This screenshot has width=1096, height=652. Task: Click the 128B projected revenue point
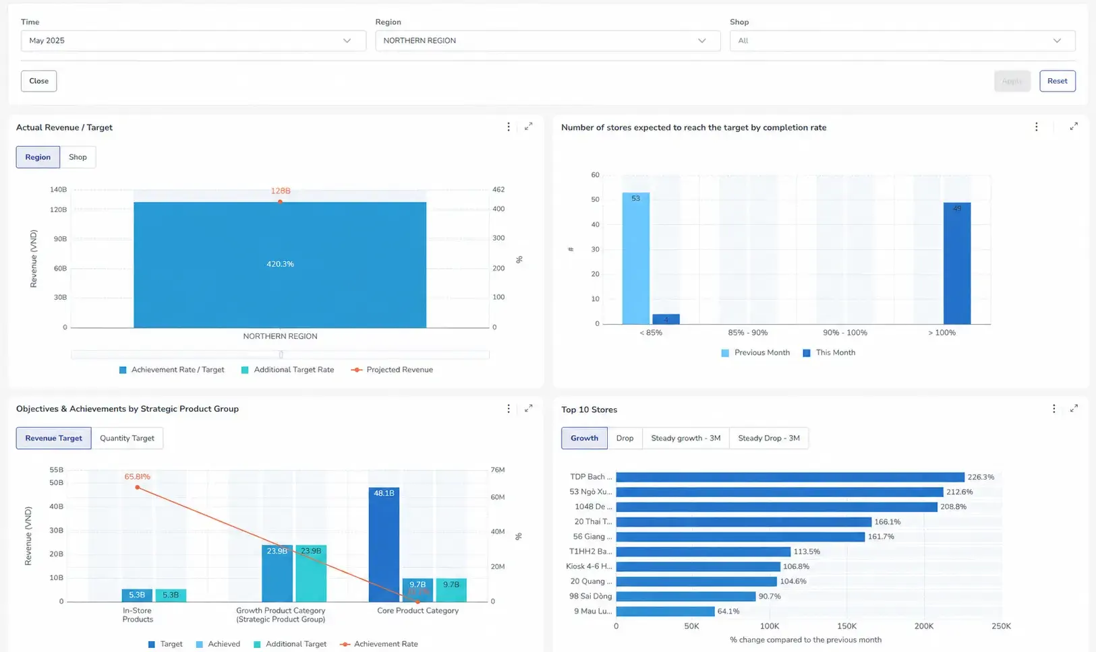[x=280, y=201]
